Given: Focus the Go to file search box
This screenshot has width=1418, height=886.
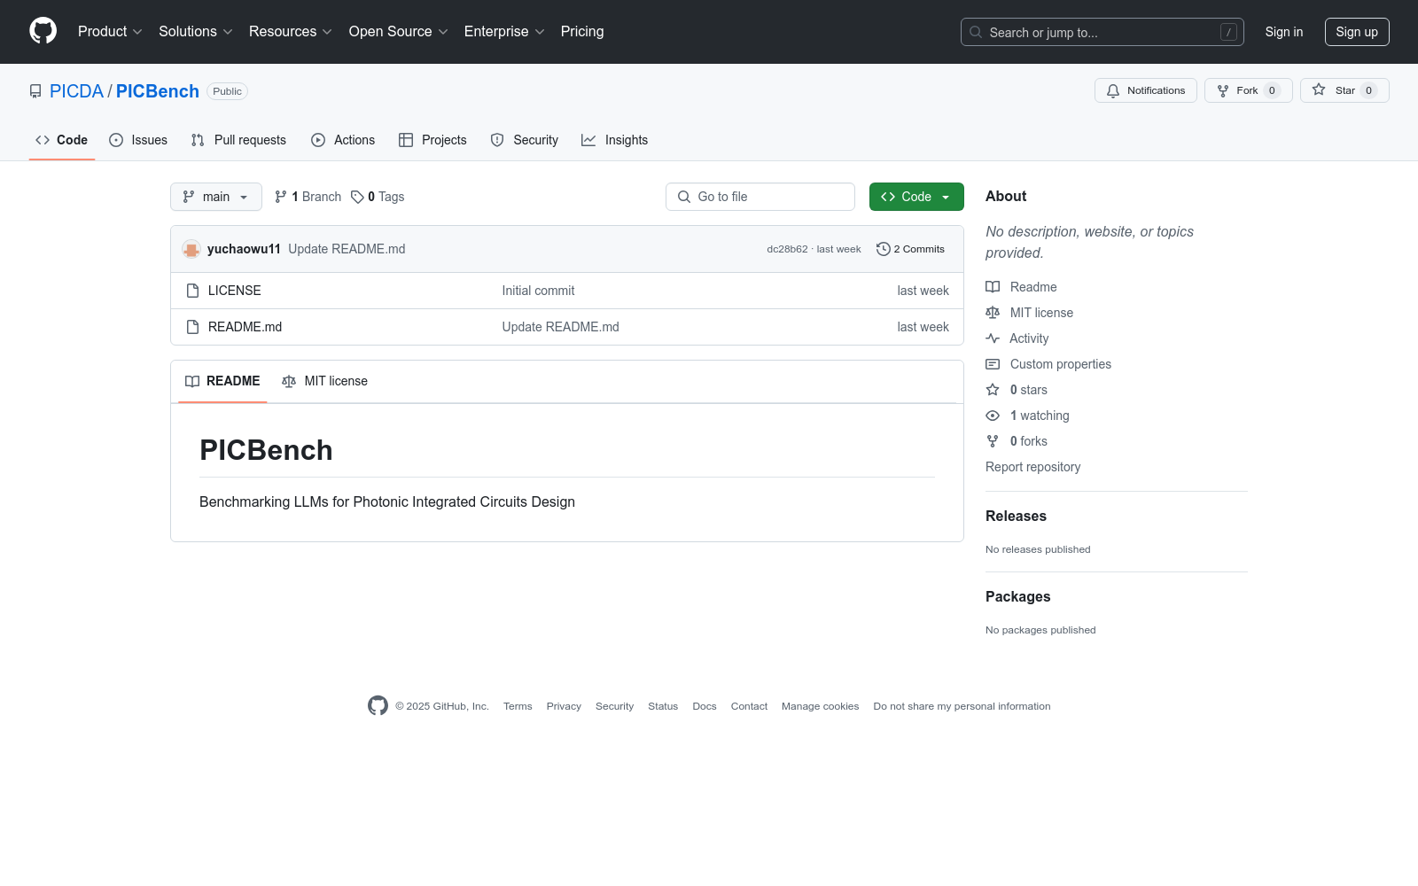Looking at the screenshot, I should click(x=760, y=197).
